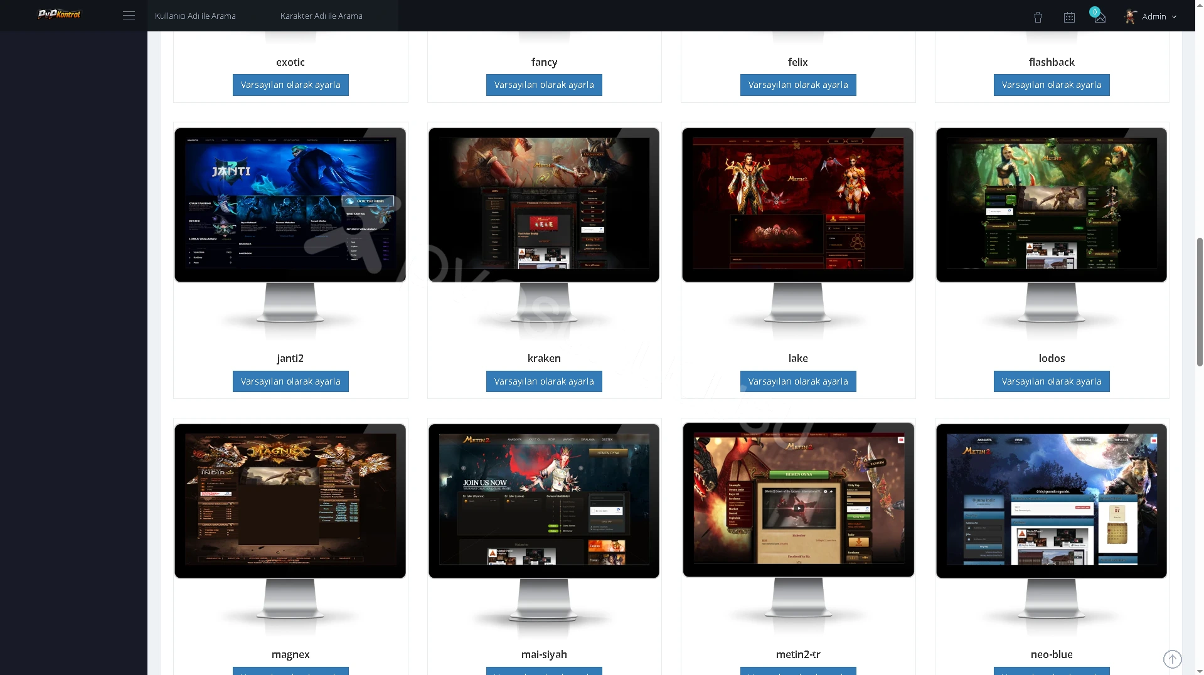Click the magnex theme name
The height and width of the screenshot is (675, 1204).
pyautogui.click(x=290, y=654)
